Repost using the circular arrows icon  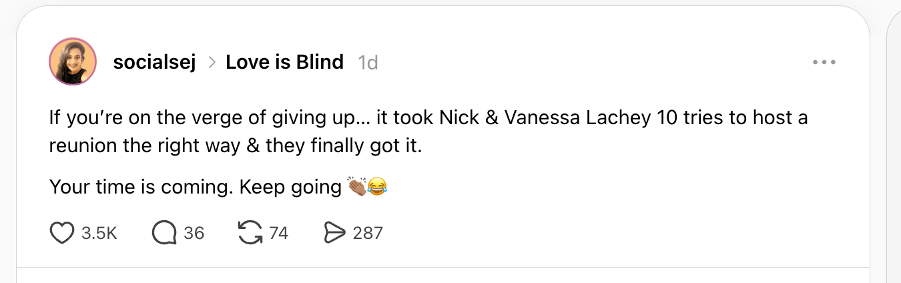tap(250, 232)
